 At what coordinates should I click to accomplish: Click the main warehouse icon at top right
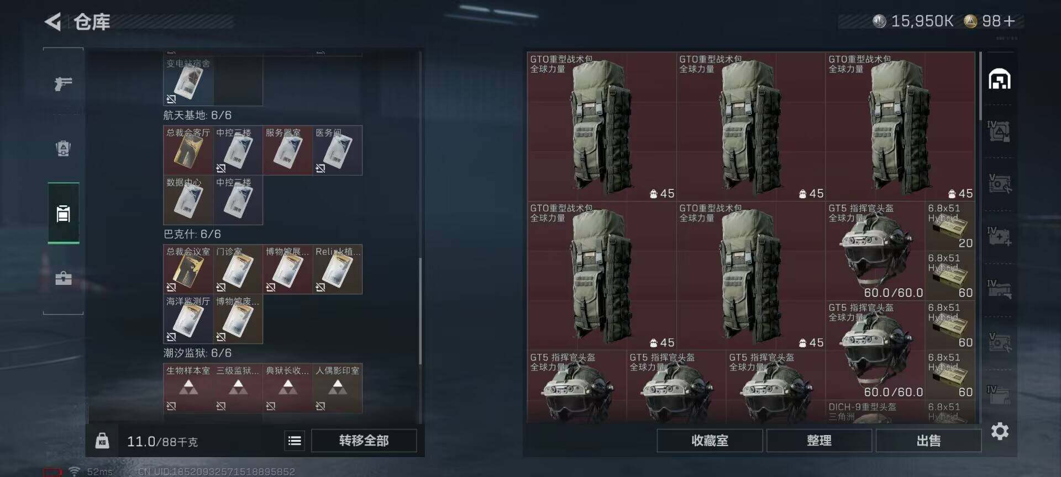[999, 79]
